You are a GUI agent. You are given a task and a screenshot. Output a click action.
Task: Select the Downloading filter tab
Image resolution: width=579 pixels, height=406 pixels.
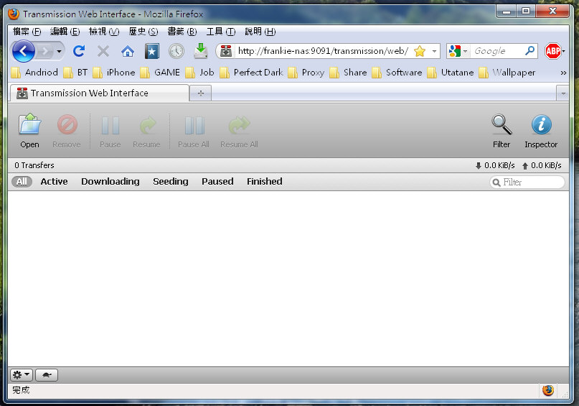click(110, 182)
